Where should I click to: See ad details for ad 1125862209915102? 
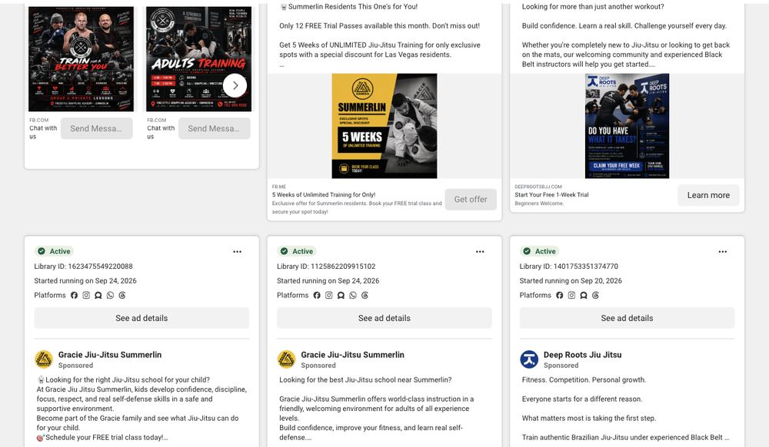[x=384, y=318]
